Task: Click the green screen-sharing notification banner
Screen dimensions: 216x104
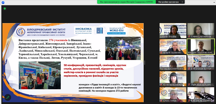Action: (126, 2)
